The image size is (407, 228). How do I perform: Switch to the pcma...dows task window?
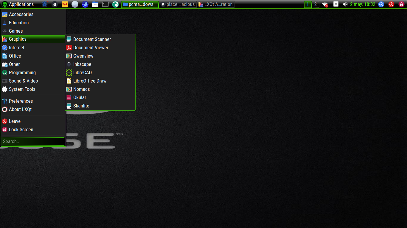pyautogui.click(x=140, y=4)
